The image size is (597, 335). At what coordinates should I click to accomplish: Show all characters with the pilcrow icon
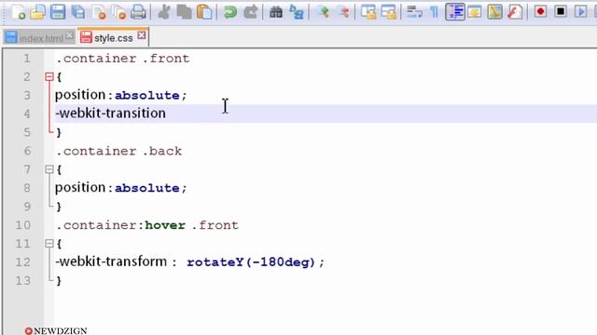(434, 12)
